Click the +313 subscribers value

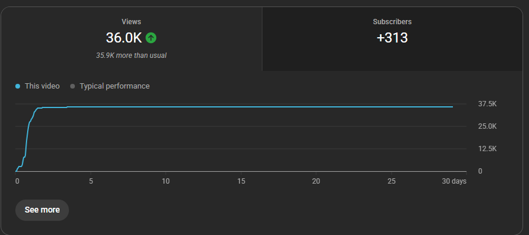tap(392, 38)
